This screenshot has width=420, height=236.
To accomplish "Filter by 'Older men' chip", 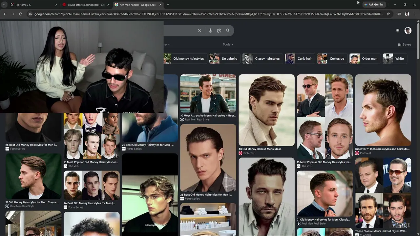I will pos(365,59).
